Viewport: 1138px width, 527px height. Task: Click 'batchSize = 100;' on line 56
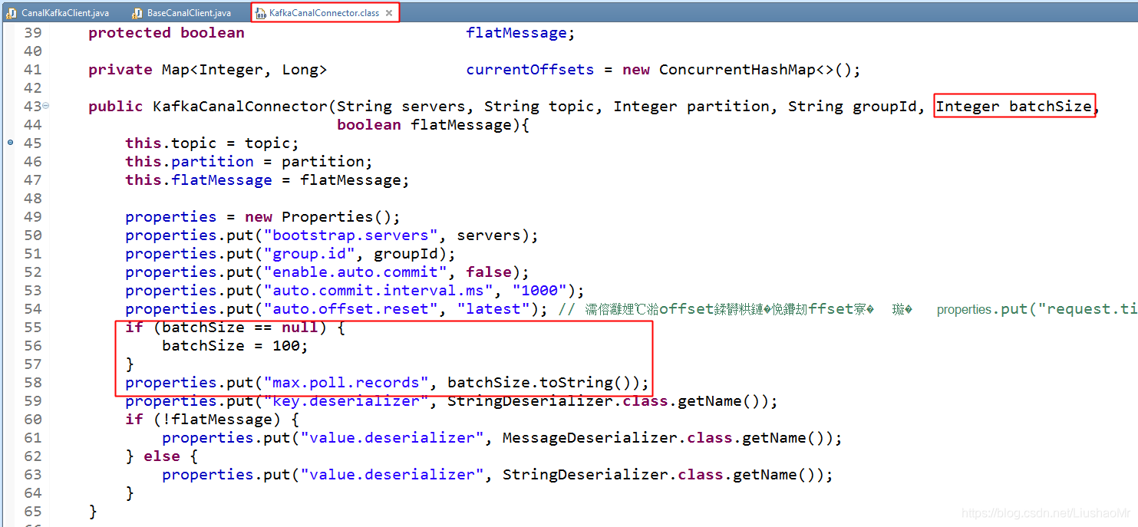point(236,346)
